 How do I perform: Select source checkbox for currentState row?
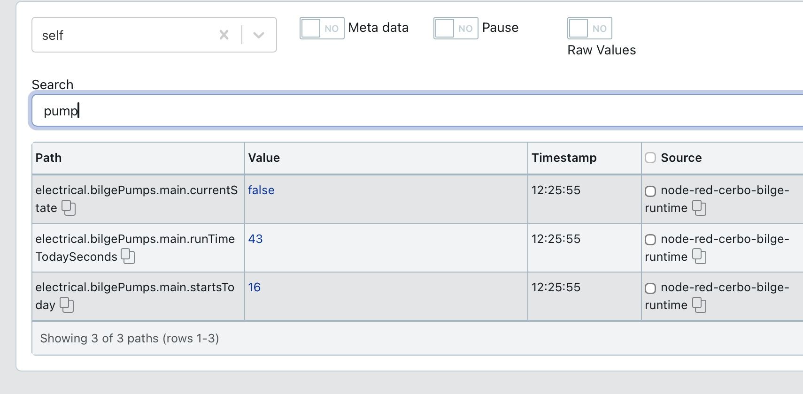(x=650, y=191)
